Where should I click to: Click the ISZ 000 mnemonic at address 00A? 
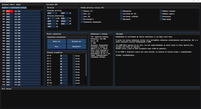coord(27,38)
